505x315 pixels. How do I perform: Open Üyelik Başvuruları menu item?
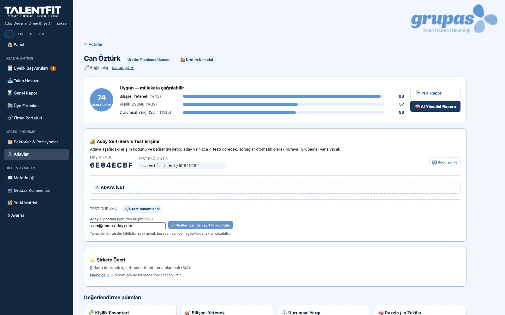37,68
